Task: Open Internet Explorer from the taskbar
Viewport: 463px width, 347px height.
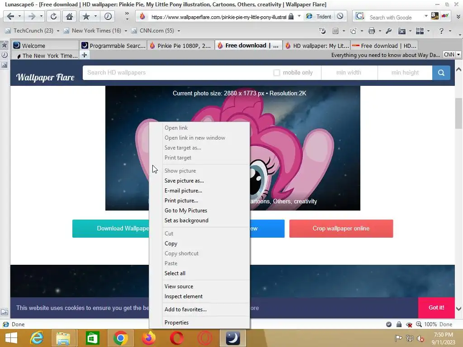Action: [37, 338]
